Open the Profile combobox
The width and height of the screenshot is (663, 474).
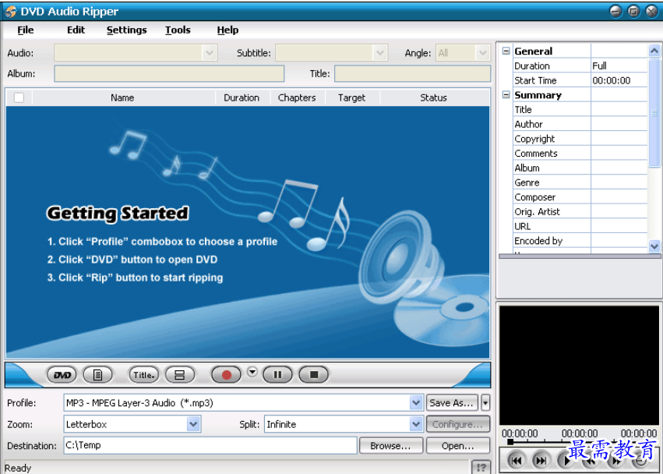[416, 403]
